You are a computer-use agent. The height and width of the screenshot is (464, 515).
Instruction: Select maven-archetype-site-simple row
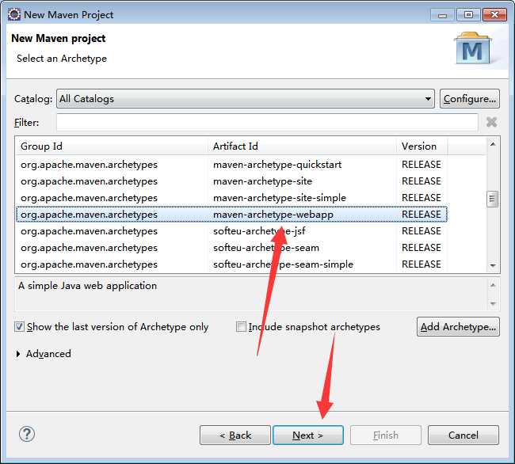[x=231, y=198]
